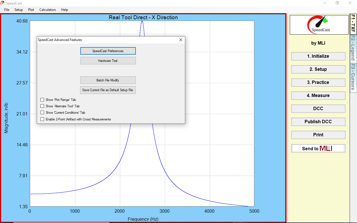Open the Plot menu
This screenshot has width=357, height=223.
tap(31, 10)
